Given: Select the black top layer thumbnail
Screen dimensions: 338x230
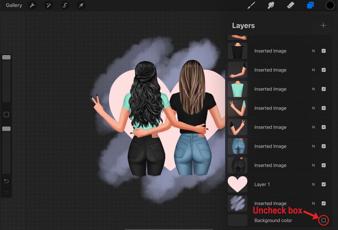Looking at the screenshot, I should click(237, 51).
